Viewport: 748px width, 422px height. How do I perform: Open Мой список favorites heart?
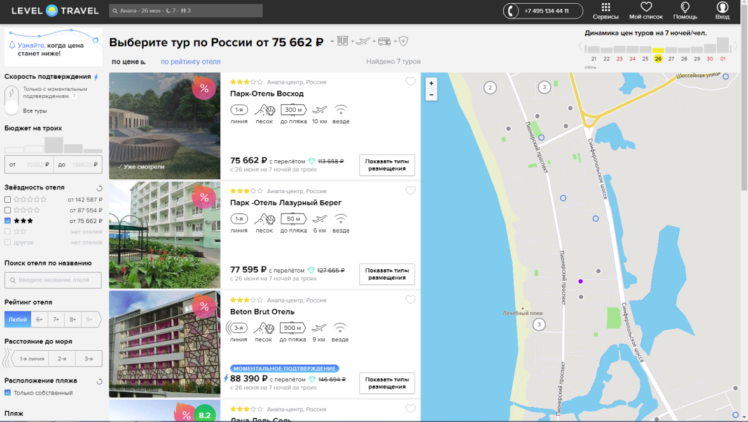[646, 11]
